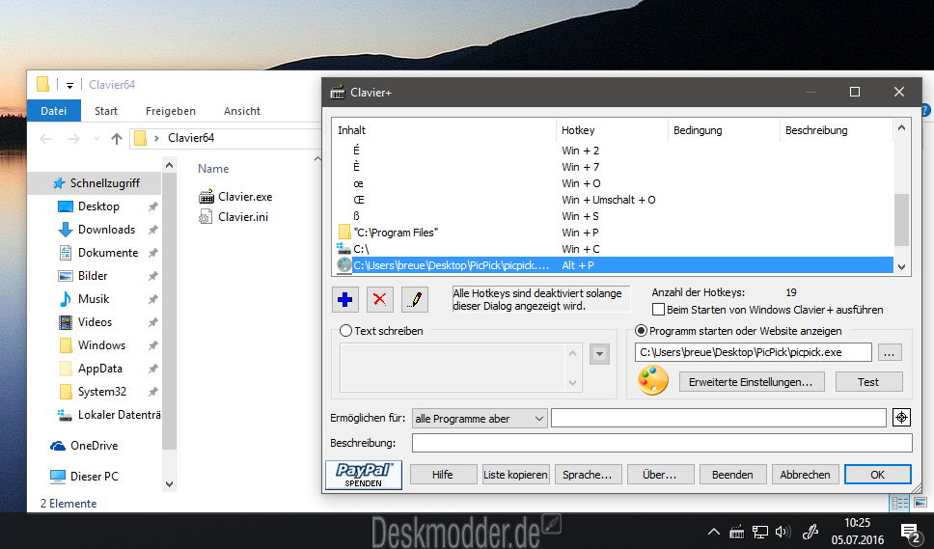This screenshot has width=934, height=549.
Task: Click the hotkey list scrollbar up arrow
Action: [901, 127]
